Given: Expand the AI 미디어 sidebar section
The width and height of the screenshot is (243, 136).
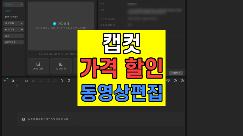Looking at the screenshot, I should click(13, 30).
